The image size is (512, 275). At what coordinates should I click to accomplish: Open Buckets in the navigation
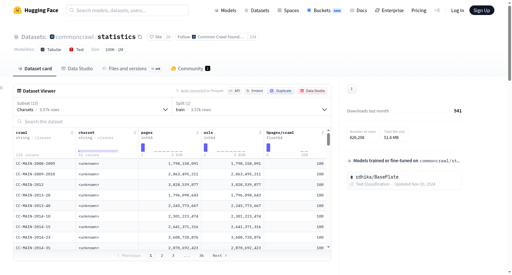click(324, 11)
